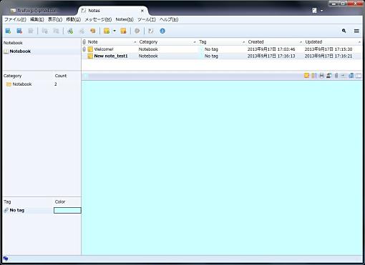This screenshot has width=365, height=265.
Task: Click the person contact icon in note toolbar
Action: tap(329, 76)
